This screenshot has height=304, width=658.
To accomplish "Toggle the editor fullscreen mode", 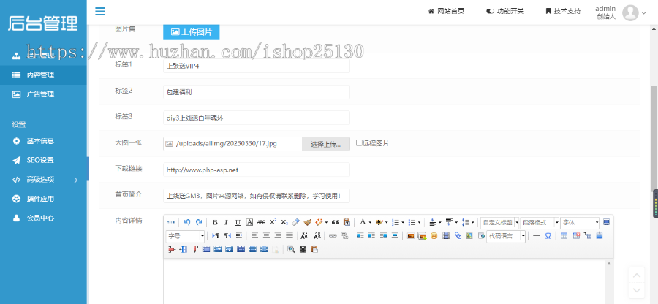I will (x=606, y=222).
